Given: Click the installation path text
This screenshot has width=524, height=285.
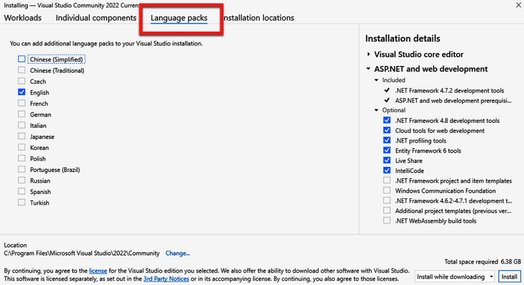Looking at the screenshot, I should point(82,253).
